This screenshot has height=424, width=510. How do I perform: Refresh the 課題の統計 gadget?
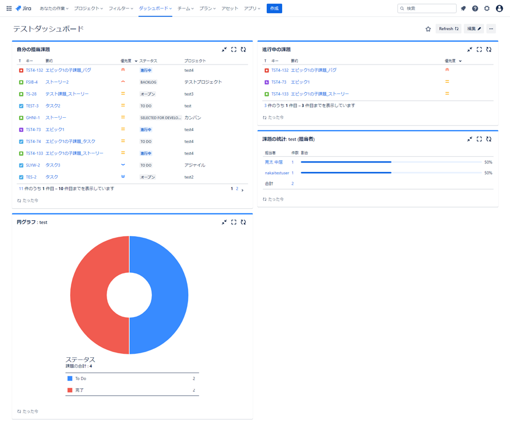tap(489, 139)
